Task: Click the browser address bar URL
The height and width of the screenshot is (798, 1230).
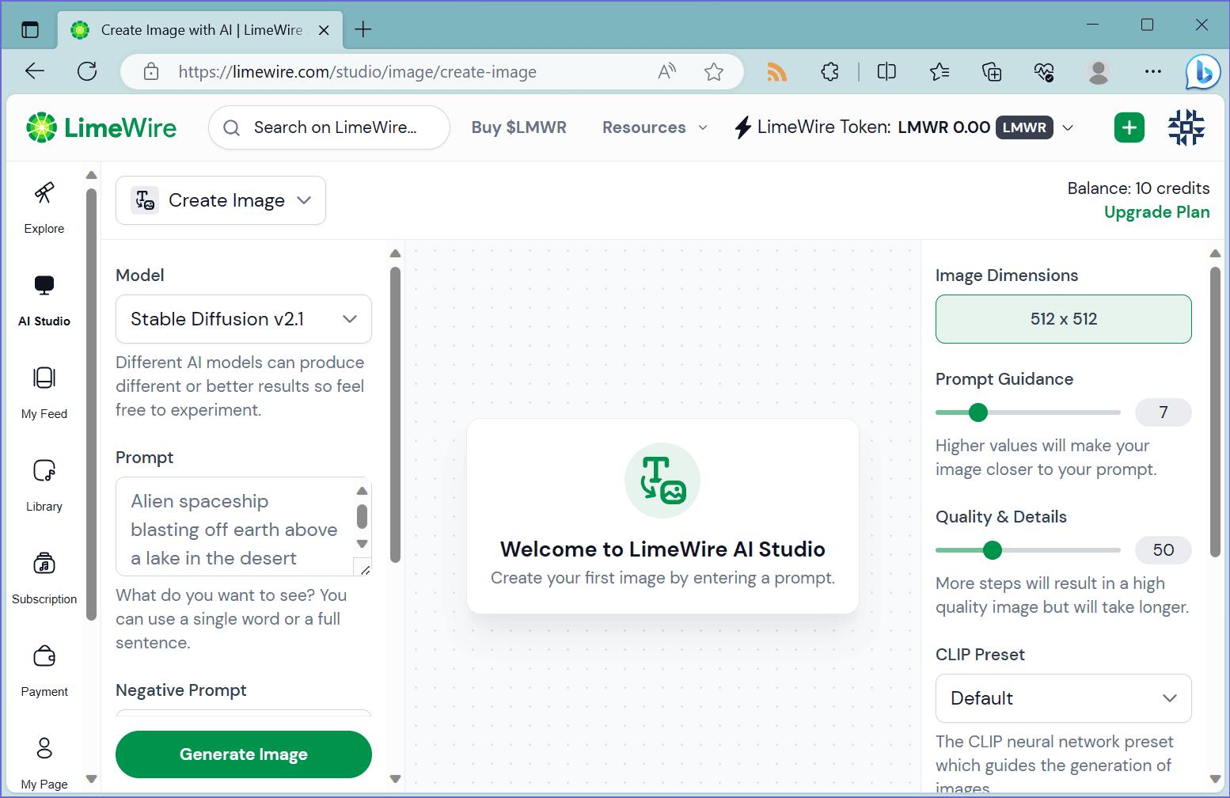Action: tap(358, 72)
